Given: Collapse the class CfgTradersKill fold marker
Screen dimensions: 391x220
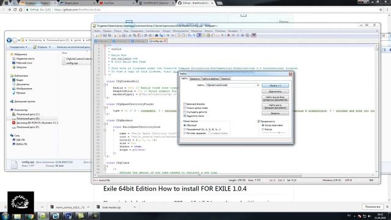Looking at the screenshot, I should click(x=105, y=84).
